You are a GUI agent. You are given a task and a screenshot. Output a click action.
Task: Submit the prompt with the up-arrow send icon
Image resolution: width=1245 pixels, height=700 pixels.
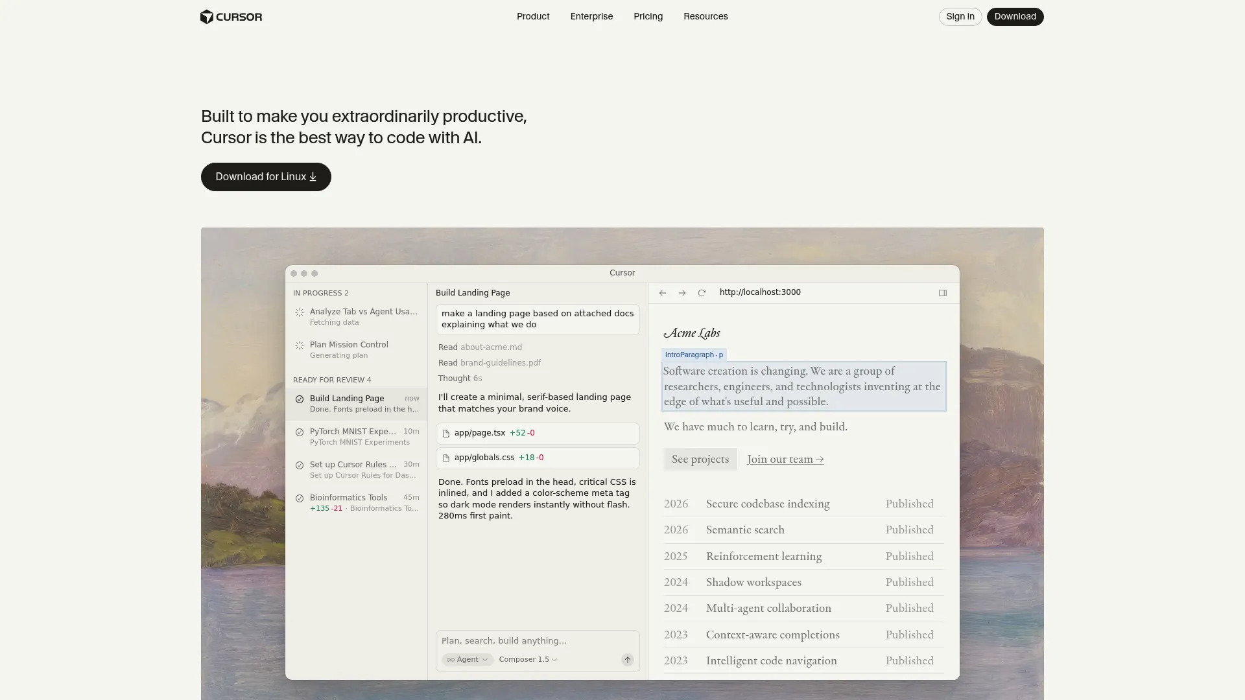coord(627,660)
